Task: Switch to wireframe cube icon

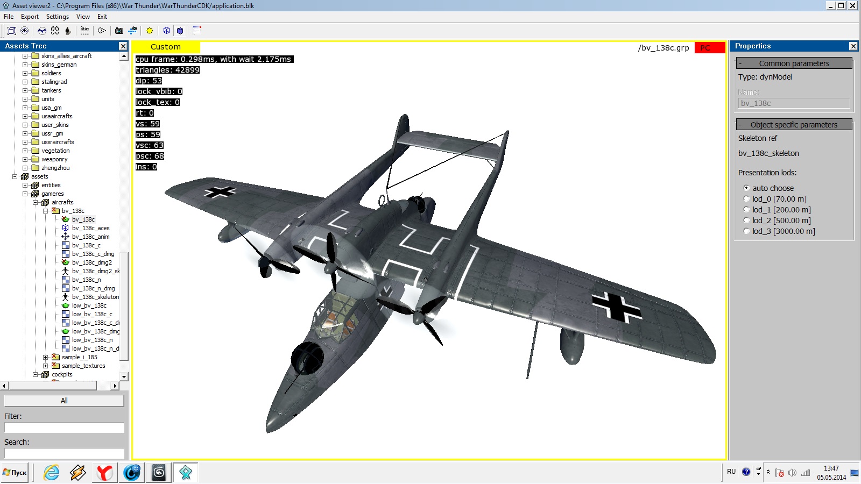Action: pos(167,31)
